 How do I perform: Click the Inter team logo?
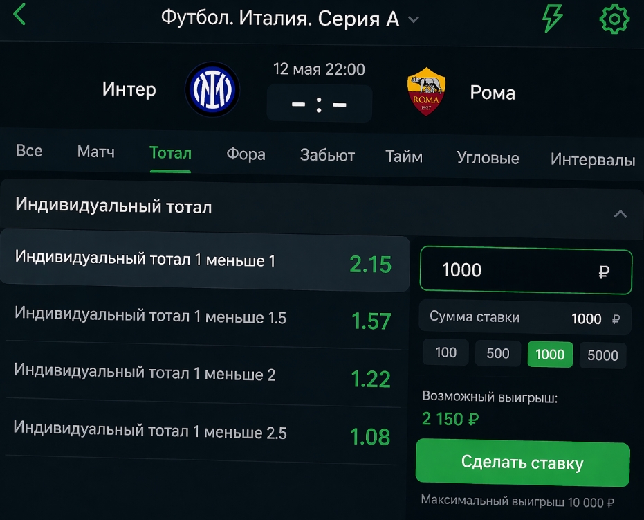point(212,89)
